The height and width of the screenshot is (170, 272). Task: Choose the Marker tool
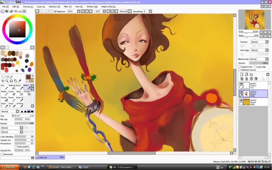4,93
